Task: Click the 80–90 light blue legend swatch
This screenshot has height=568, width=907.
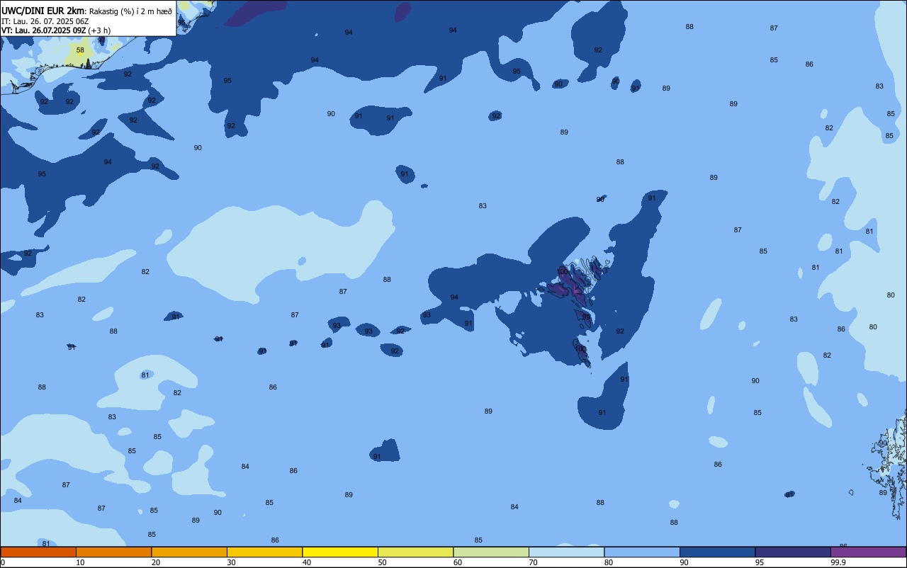Action: coord(642,552)
